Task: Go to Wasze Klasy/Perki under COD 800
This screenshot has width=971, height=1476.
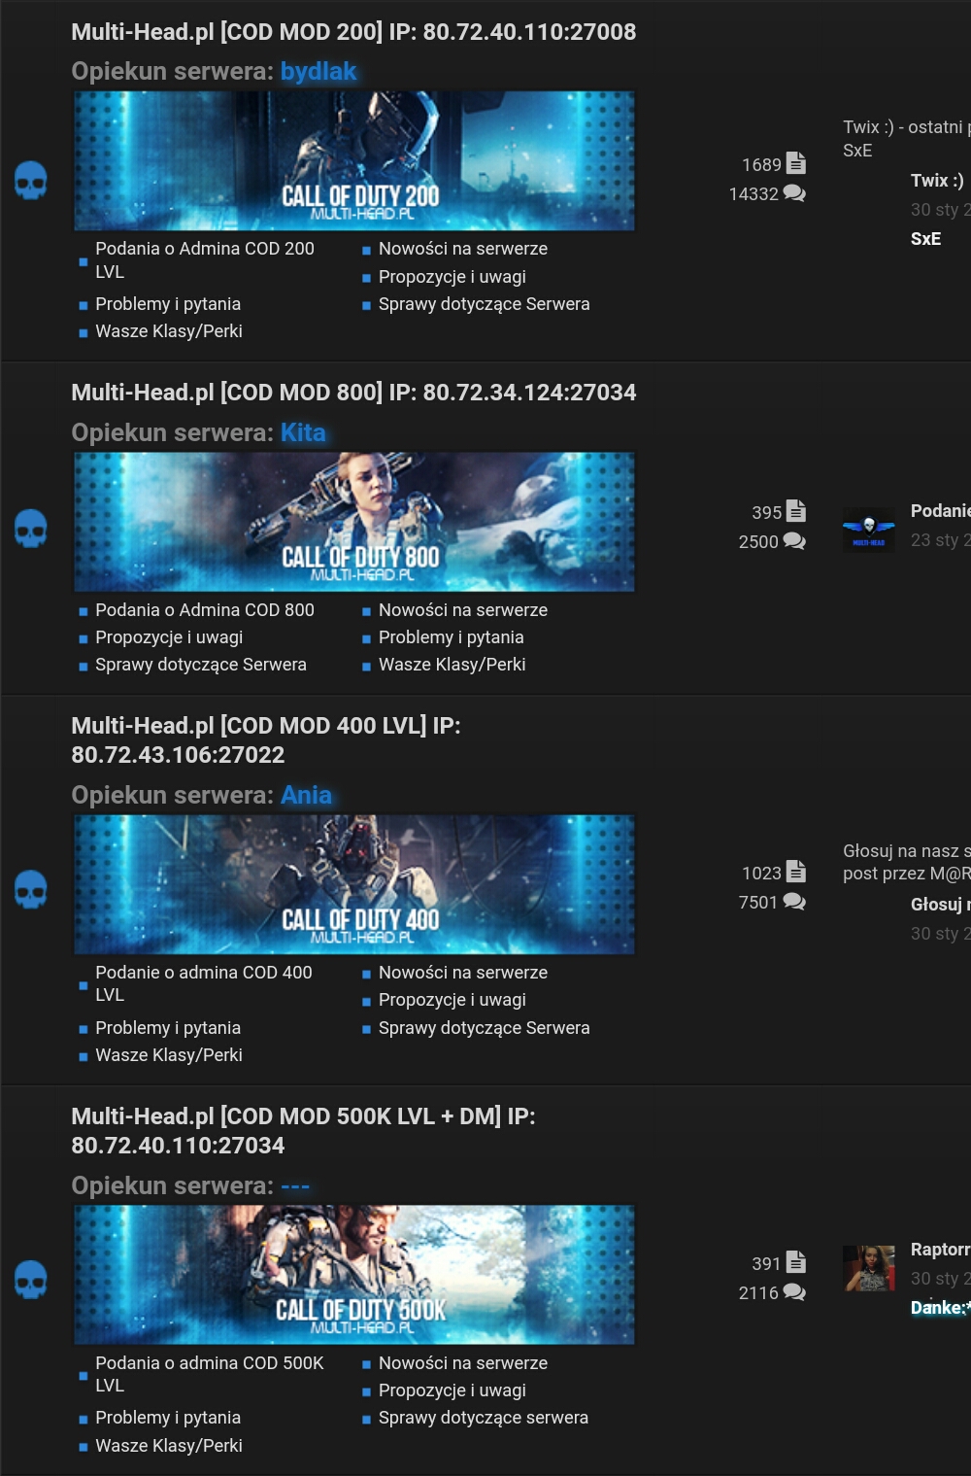Action: point(452,665)
